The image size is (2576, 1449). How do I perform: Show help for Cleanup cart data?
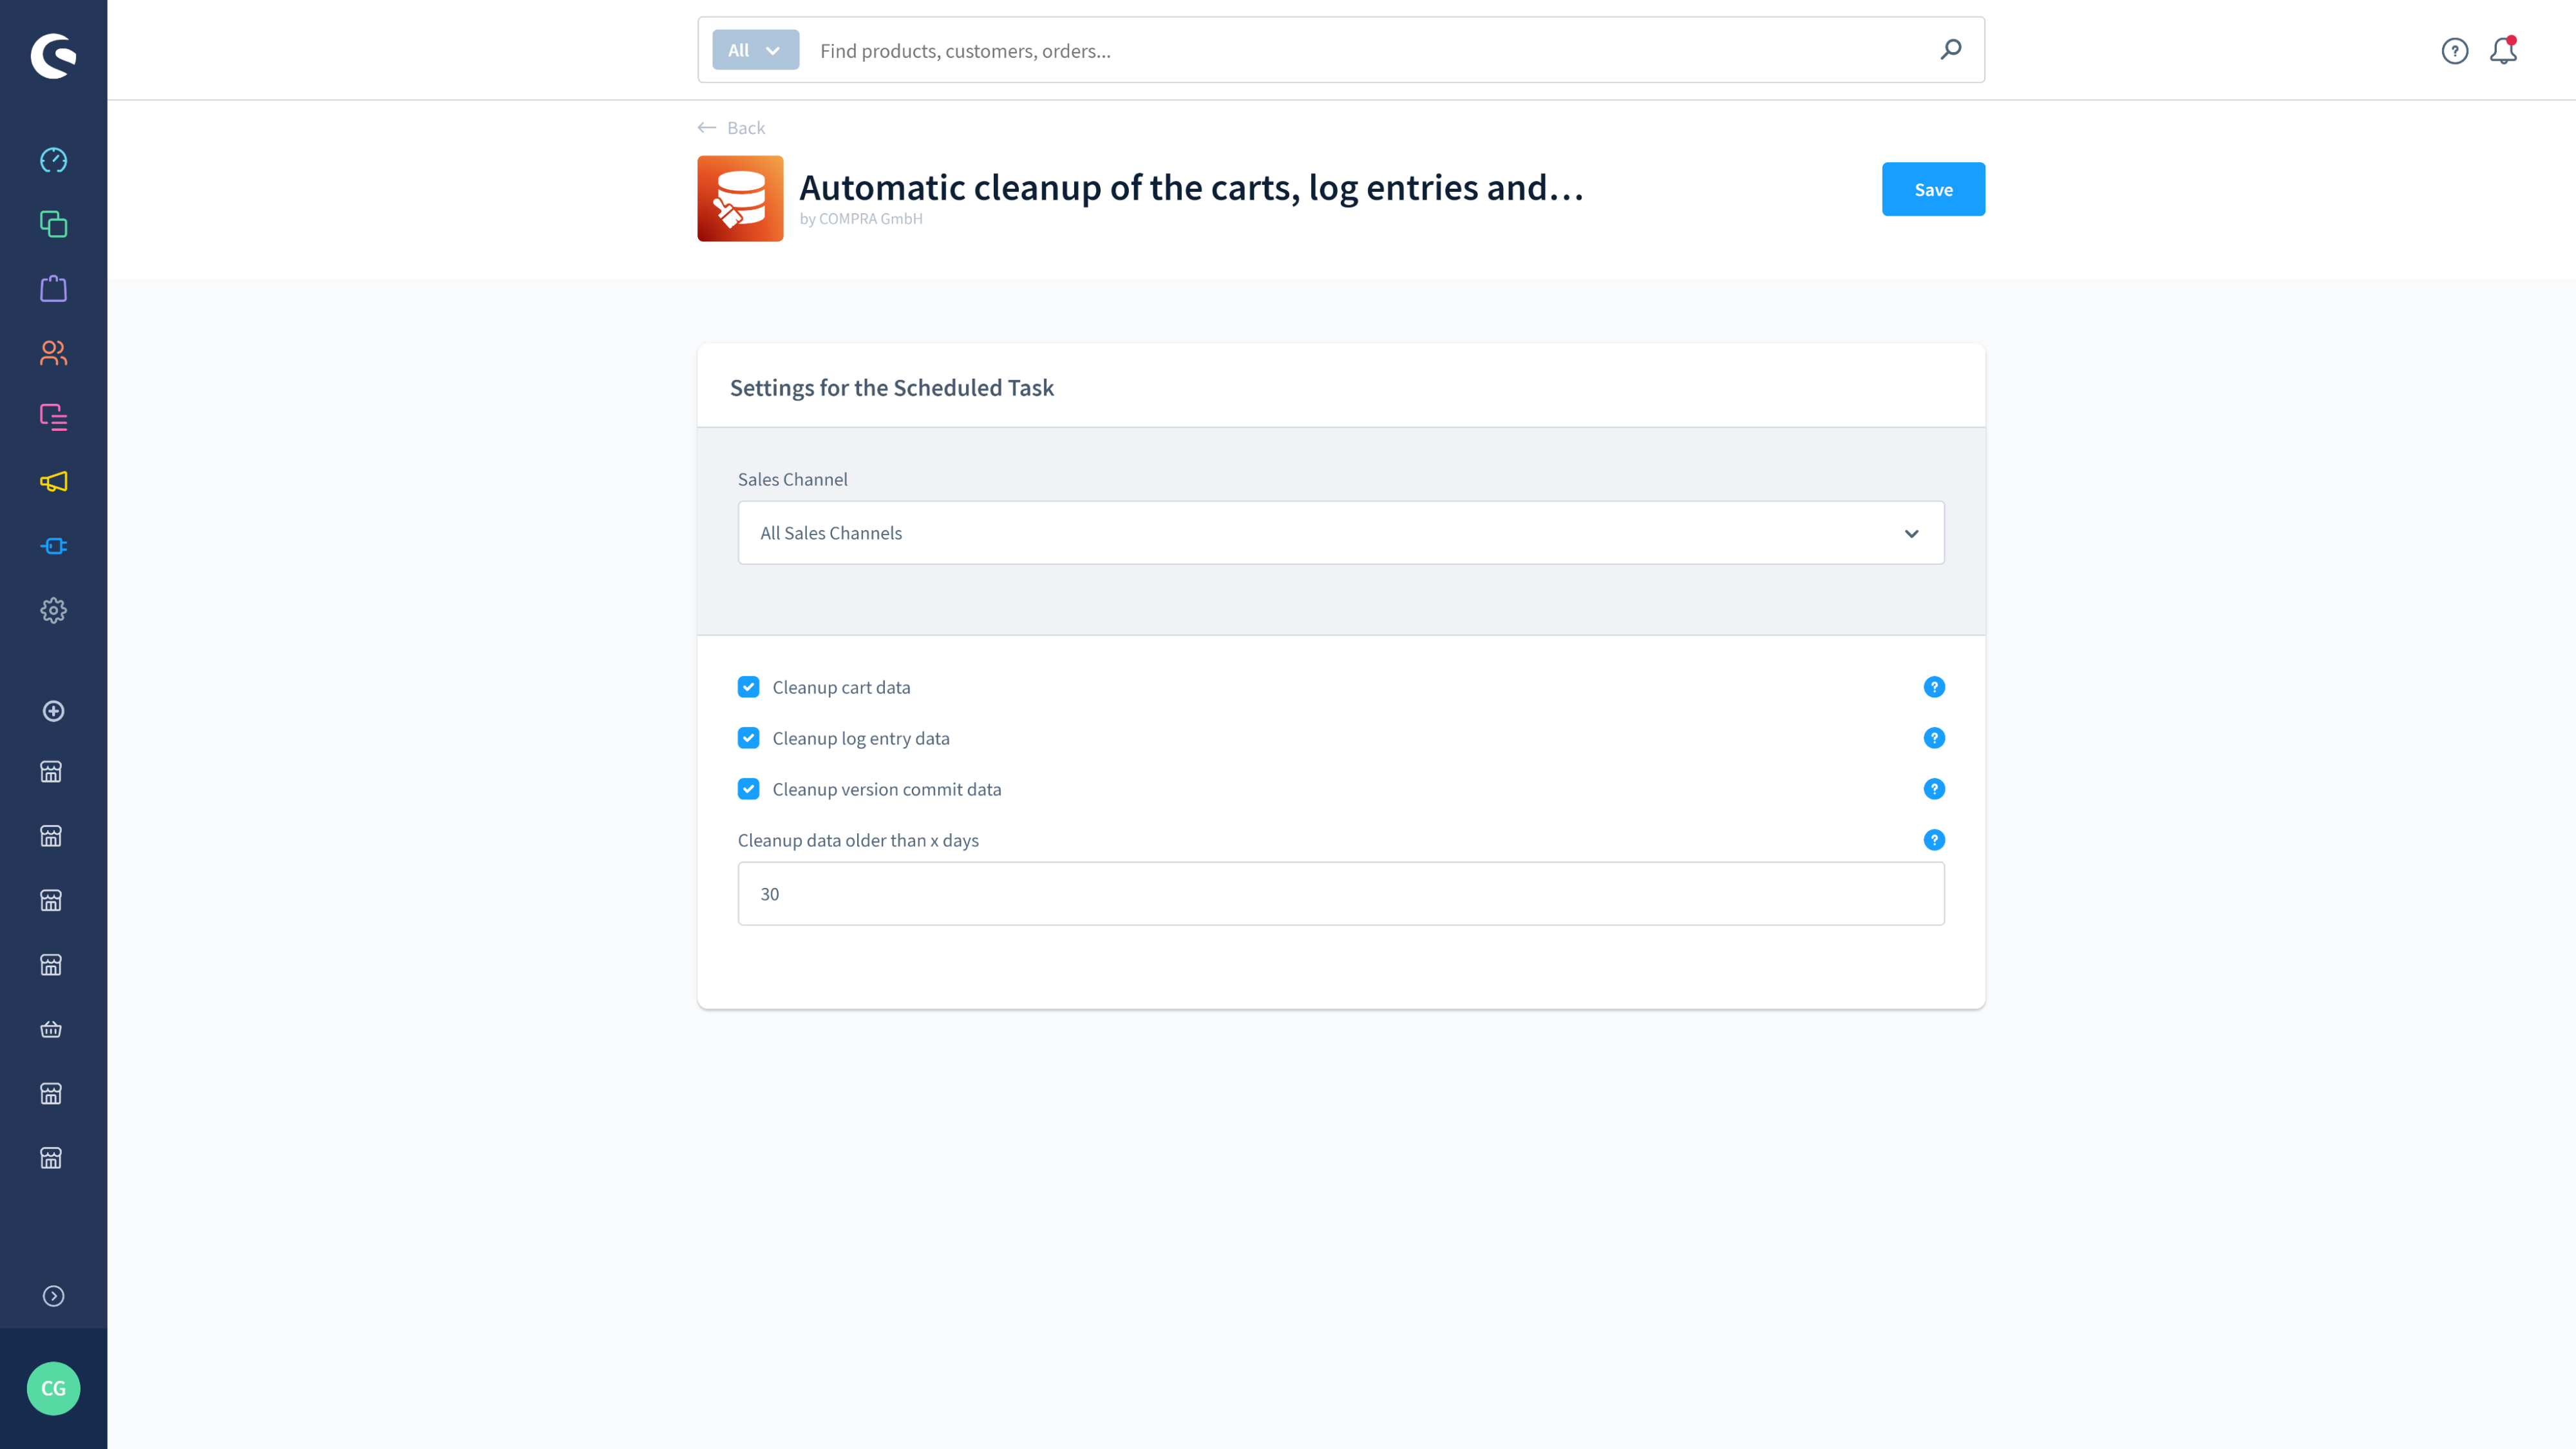[x=1934, y=687]
